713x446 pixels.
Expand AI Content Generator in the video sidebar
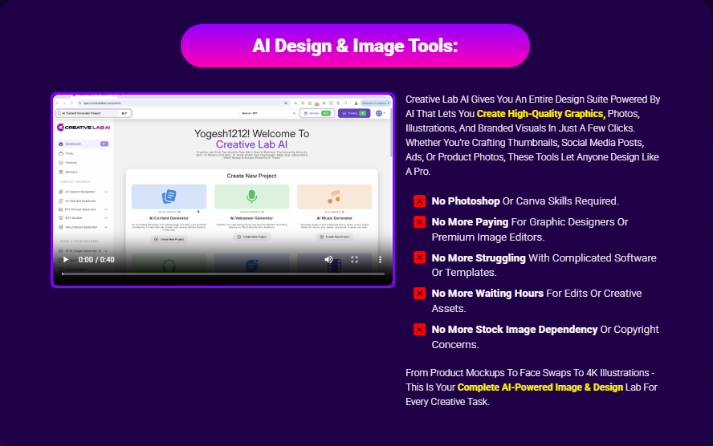84,192
